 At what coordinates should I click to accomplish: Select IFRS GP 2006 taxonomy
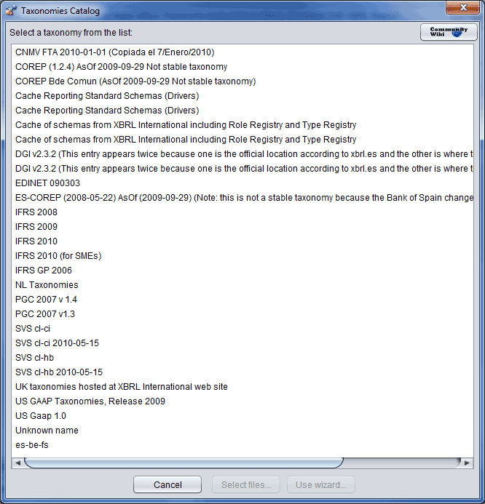(242, 271)
